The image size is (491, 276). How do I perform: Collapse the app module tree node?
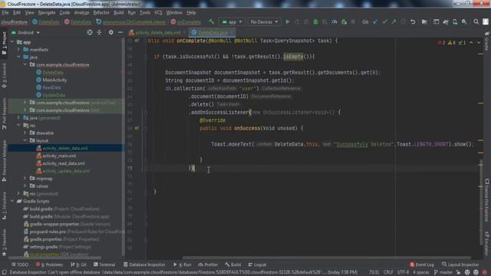pos(12,42)
